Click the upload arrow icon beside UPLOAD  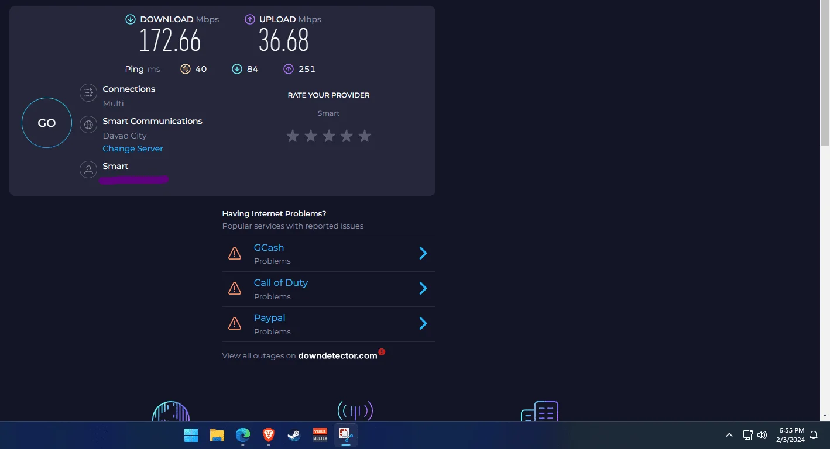(x=250, y=19)
